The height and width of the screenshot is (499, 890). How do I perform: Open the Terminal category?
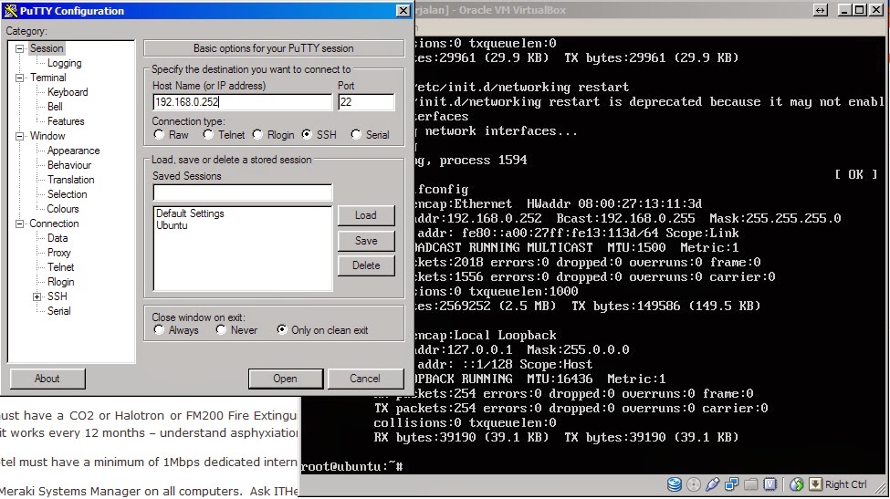point(48,78)
